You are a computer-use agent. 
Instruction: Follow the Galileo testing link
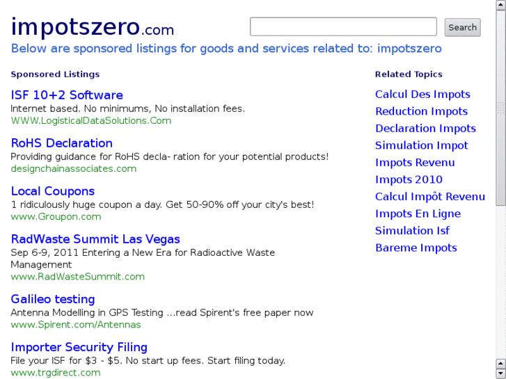point(52,299)
